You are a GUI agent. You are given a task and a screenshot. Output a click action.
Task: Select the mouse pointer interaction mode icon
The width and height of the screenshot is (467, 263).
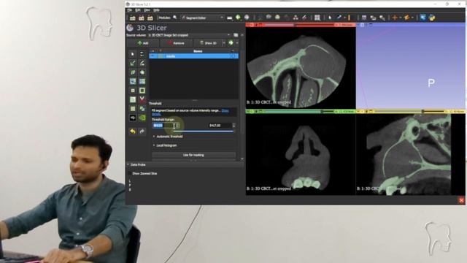pos(330,18)
